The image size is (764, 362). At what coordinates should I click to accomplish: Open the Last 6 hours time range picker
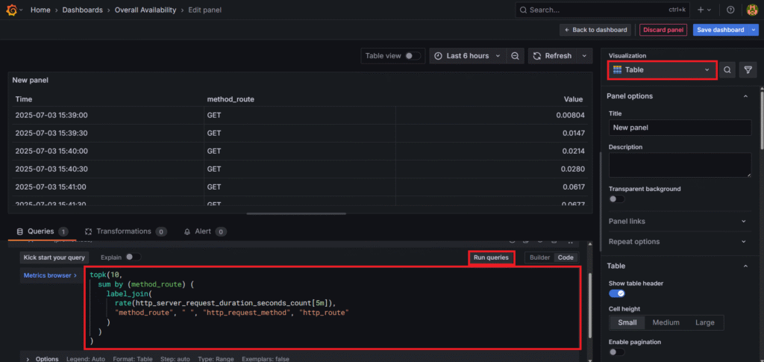point(468,56)
